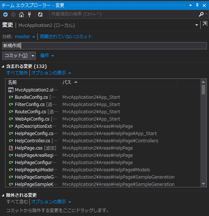Click the Connect plug icon

click(x=29, y=15)
